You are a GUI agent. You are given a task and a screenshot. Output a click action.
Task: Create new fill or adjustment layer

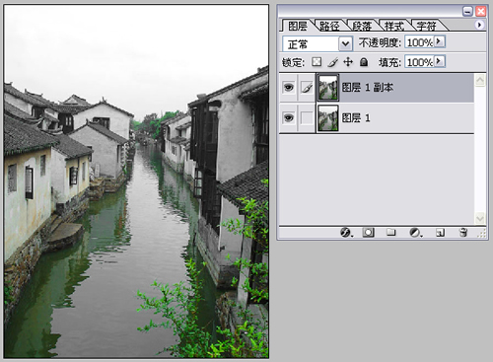(x=415, y=233)
